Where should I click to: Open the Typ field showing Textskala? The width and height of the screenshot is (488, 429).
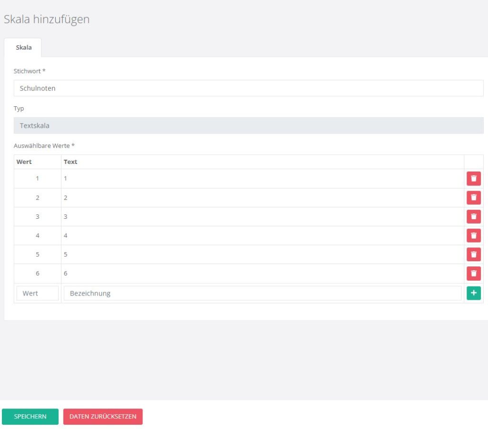click(x=248, y=126)
